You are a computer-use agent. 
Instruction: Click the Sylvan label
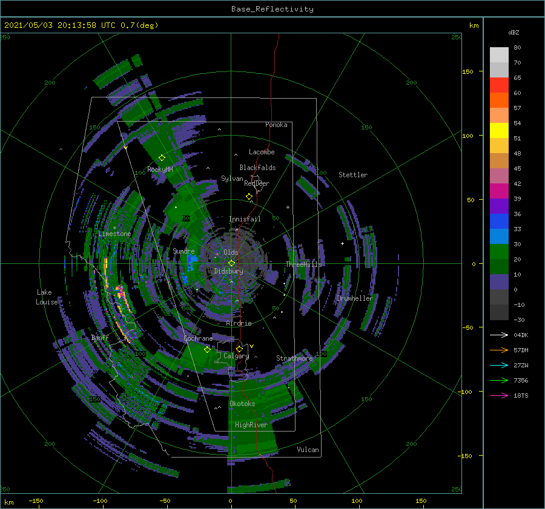(232, 179)
